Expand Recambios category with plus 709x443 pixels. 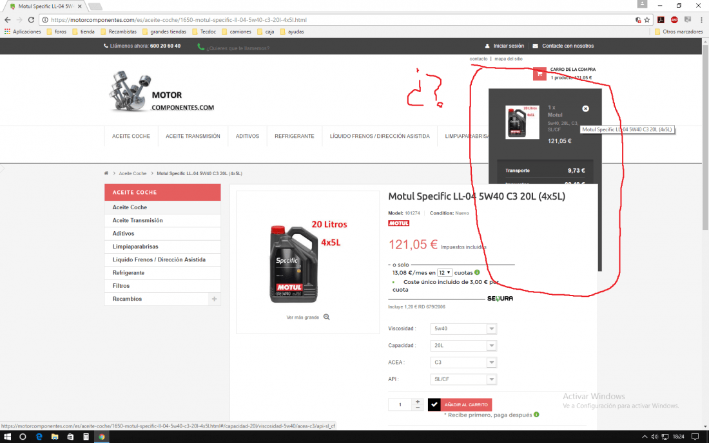(215, 299)
